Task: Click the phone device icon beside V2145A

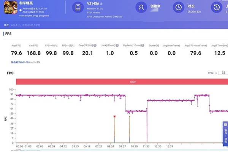Action: (x=78, y=7)
